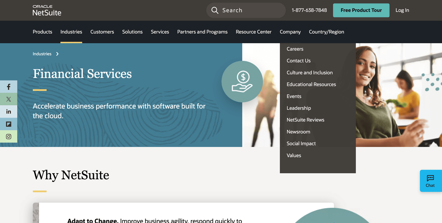The image size is (442, 223).
Task: Open the Products menu
Action: 43,32
